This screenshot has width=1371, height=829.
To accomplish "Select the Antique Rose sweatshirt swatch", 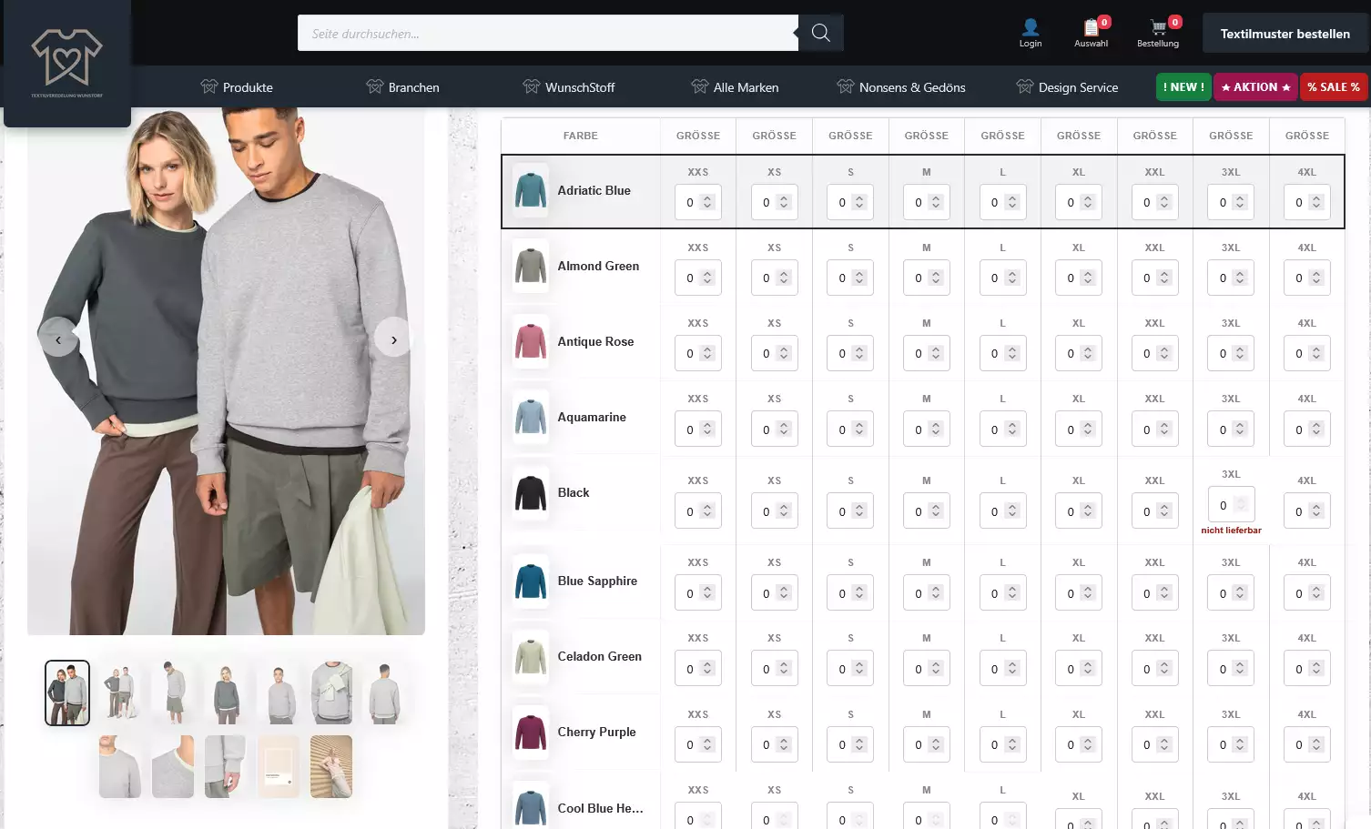I will [530, 341].
